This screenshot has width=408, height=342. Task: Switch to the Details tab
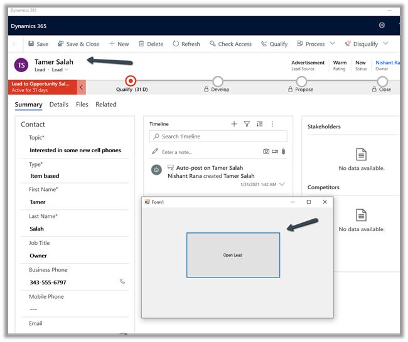(x=59, y=105)
